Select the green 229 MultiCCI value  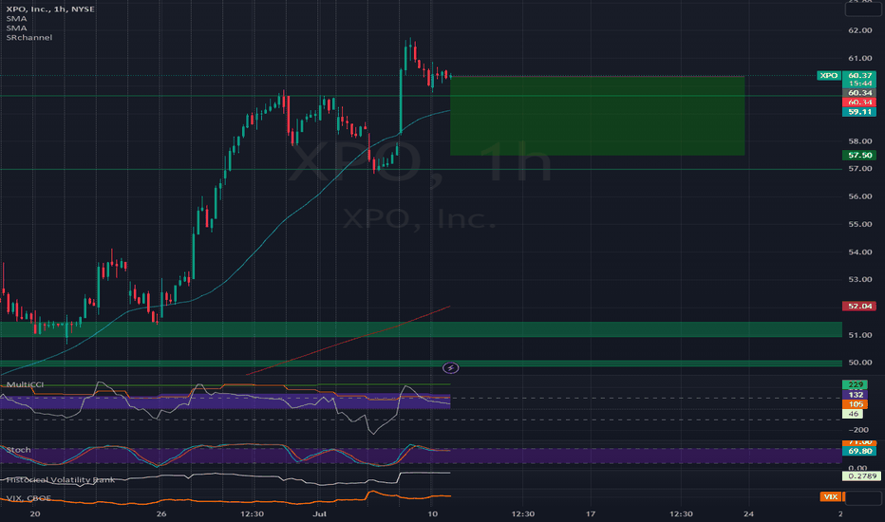point(855,384)
